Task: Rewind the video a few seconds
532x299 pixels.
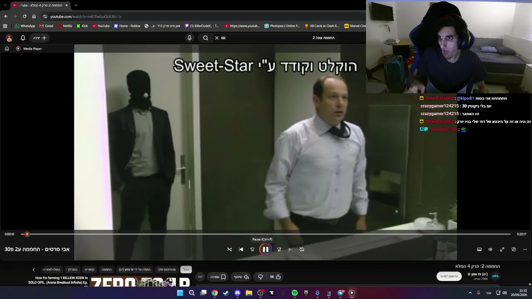Action: point(252,249)
